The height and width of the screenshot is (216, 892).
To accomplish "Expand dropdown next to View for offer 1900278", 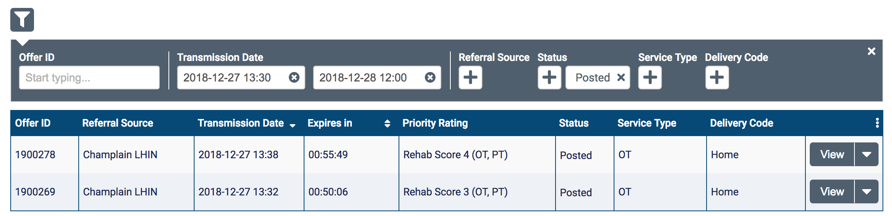I will click(x=866, y=154).
